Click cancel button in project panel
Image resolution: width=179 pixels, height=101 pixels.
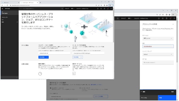(x=149, y=98)
